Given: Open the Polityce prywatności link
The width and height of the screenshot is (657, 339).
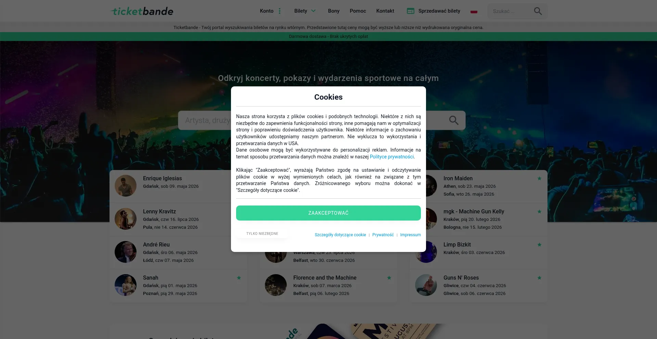Looking at the screenshot, I should click(x=392, y=157).
